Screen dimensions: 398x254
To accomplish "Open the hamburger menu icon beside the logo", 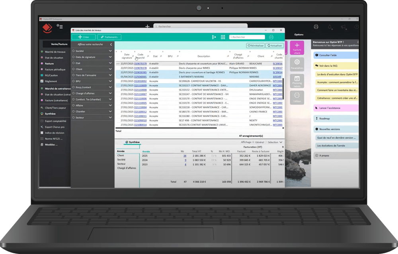I will coord(60,26).
